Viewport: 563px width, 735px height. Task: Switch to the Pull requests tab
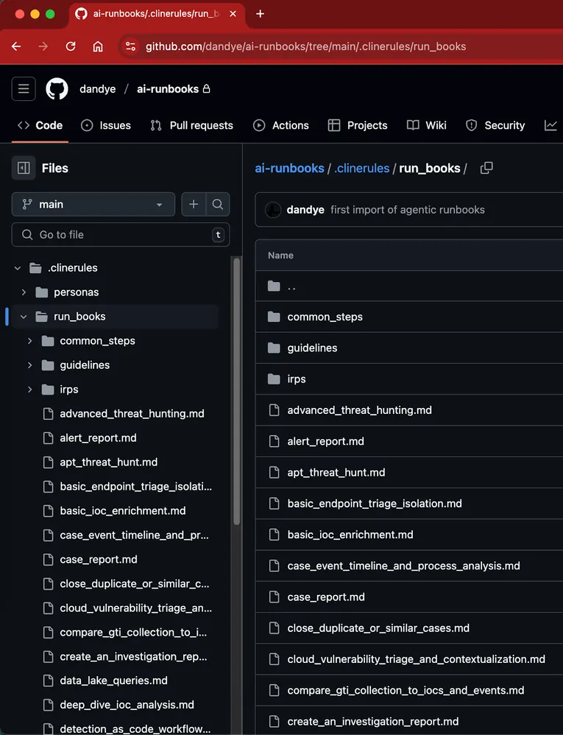point(191,125)
